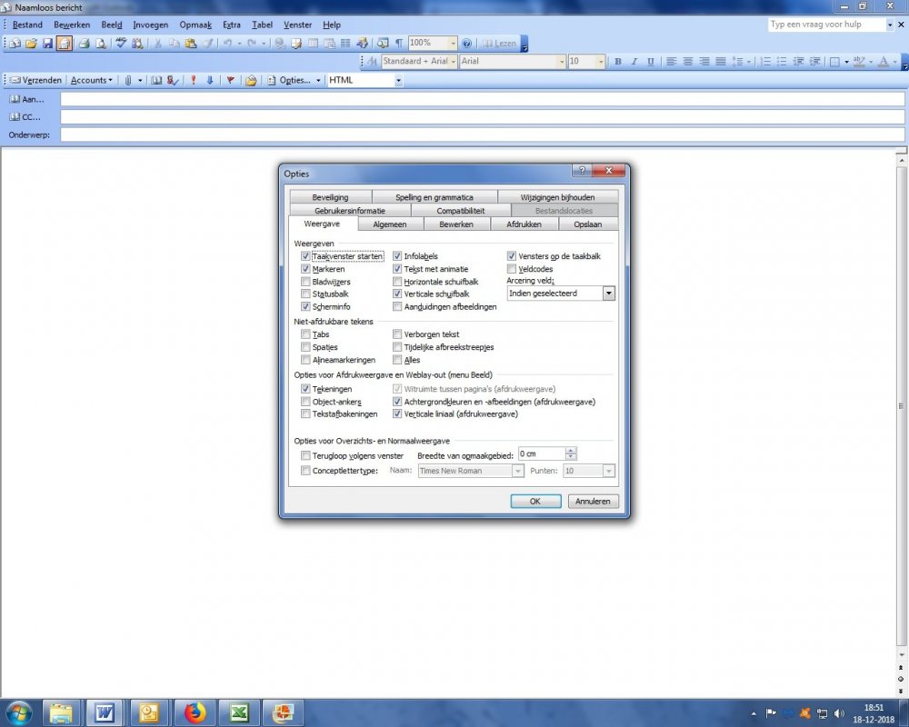Apply numbered list formatting
Viewport: 909px width, 727px height.
tap(765, 62)
